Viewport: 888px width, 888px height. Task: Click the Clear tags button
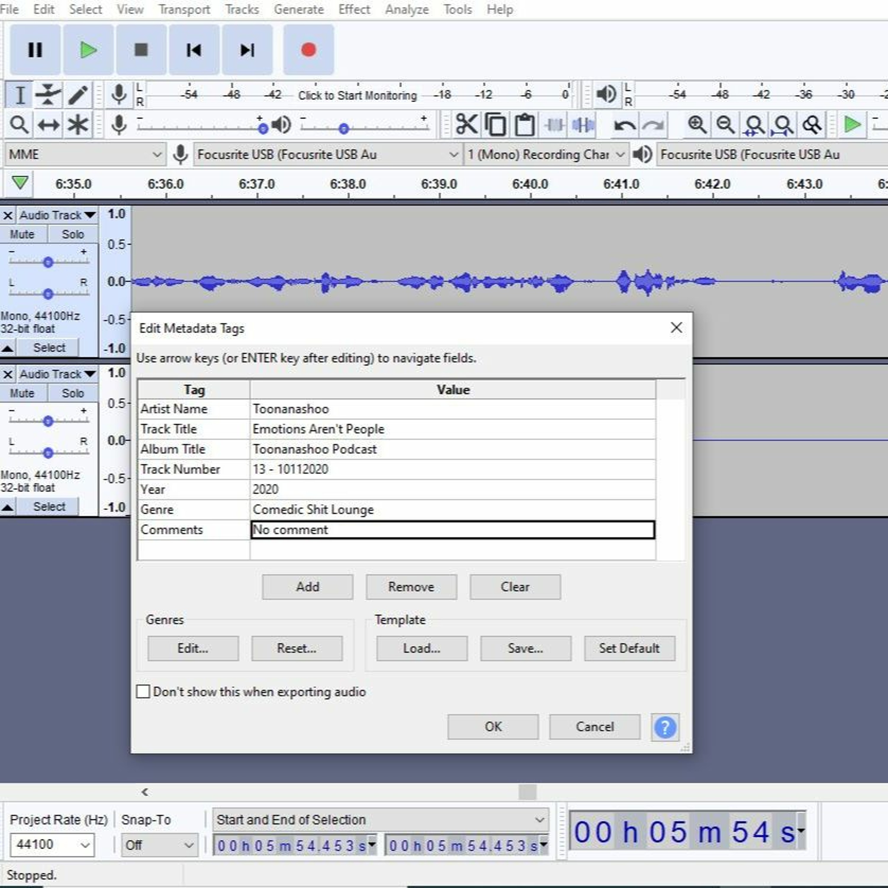(x=515, y=587)
